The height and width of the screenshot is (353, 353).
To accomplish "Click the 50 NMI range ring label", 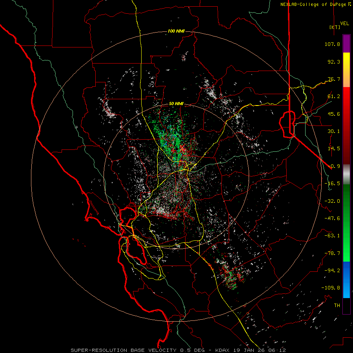I will pyautogui.click(x=176, y=104).
